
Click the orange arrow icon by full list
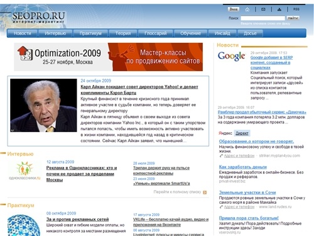tap(205, 192)
